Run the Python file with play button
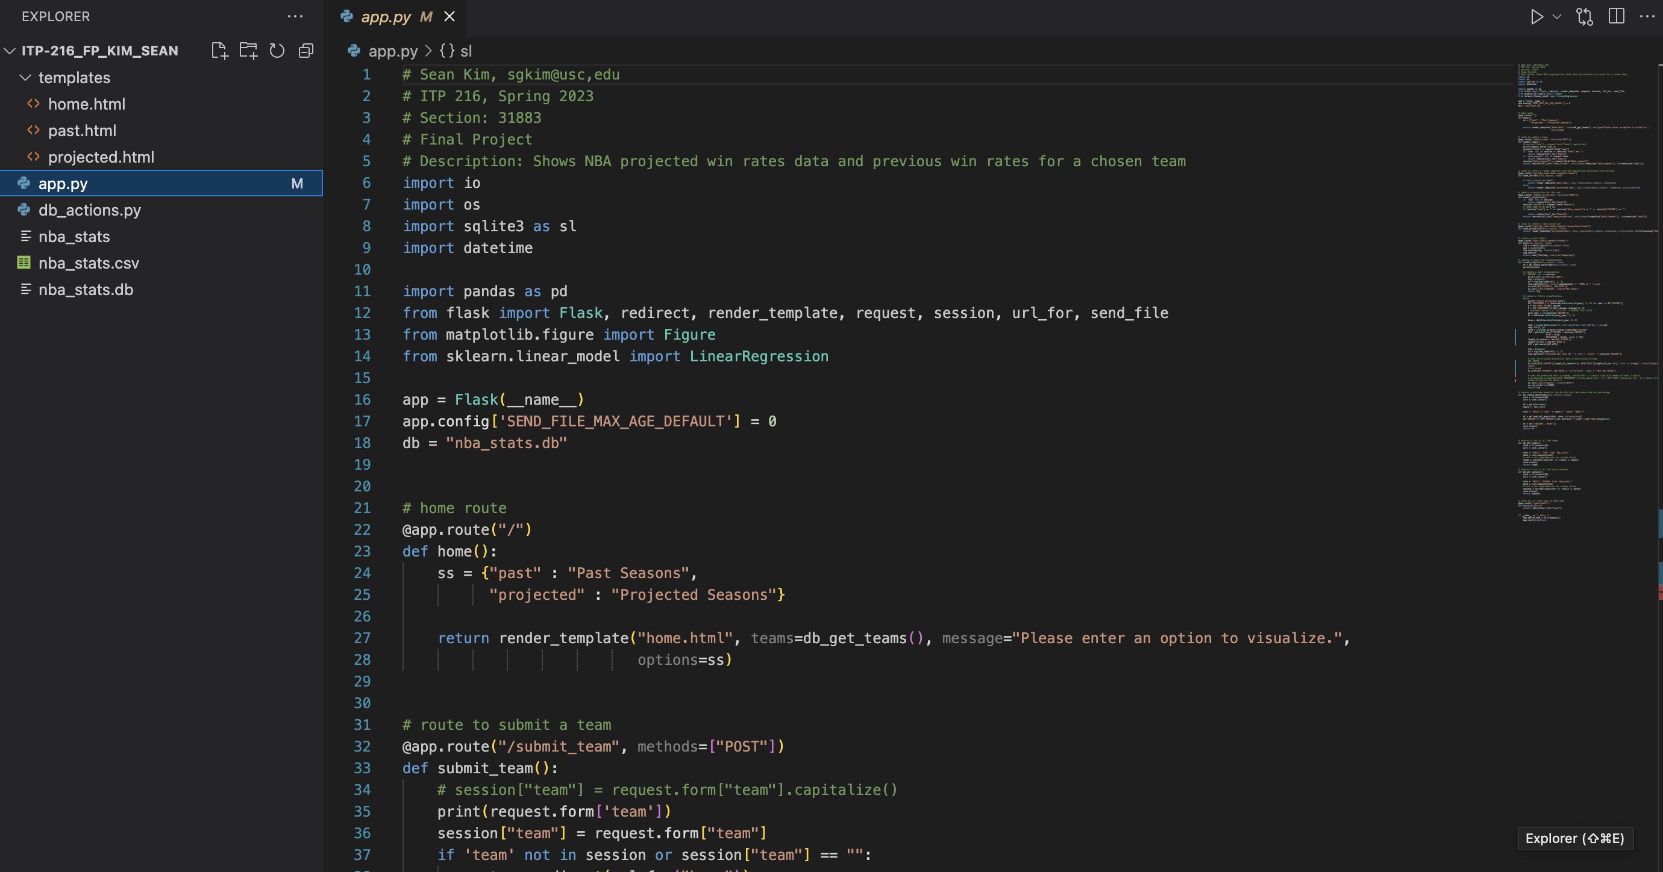 (x=1537, y=16)
